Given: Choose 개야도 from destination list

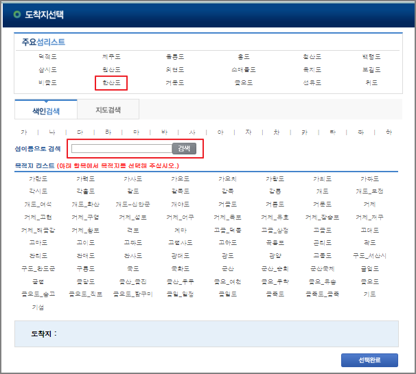Looking at the screenshot, I should point(181,204).
